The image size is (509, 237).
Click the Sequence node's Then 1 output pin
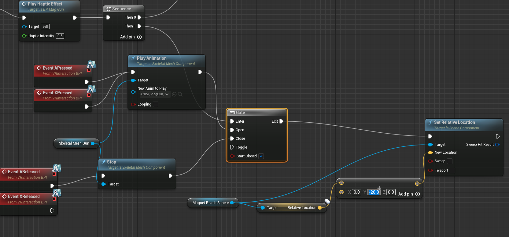pos(139,26)
